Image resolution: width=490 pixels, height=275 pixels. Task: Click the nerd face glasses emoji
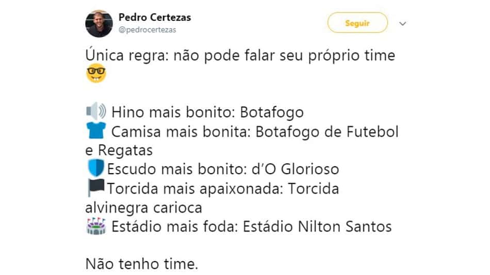(x=96, y=73)
